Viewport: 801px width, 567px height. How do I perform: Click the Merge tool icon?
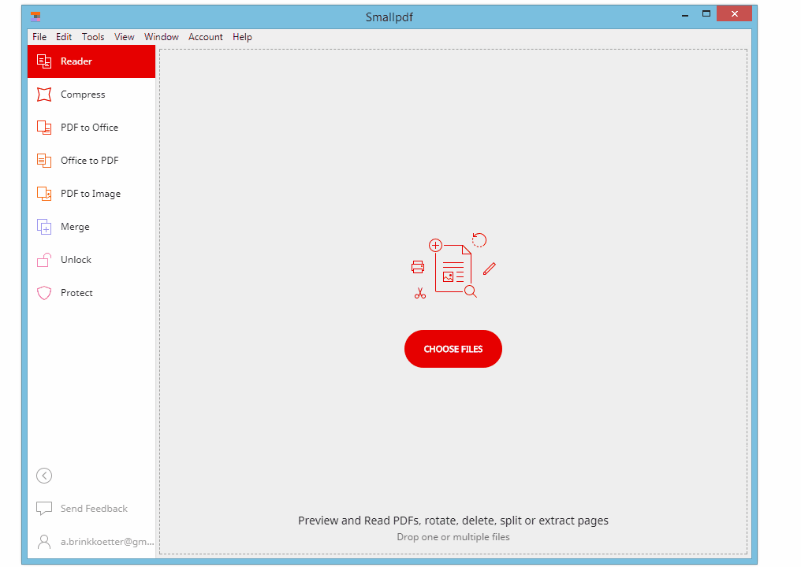[x=44, y=227]
